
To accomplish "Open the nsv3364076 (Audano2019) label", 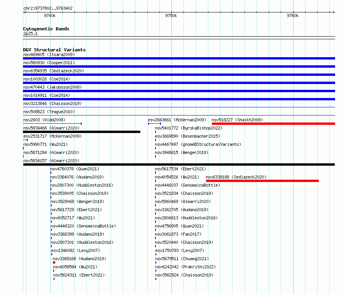I will 77,177.
